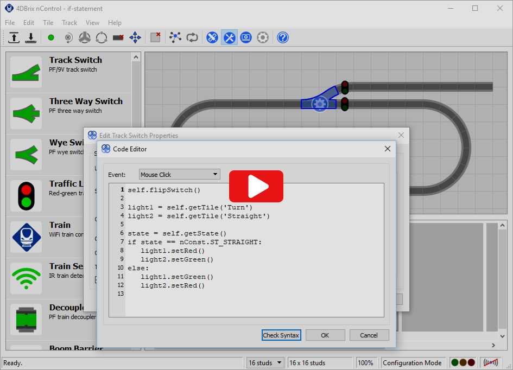The width and height of the screenshot is (513, 370).
Task: Select the blue monitor mode icon
Action: pyautogui.click(x=246, y=37)
